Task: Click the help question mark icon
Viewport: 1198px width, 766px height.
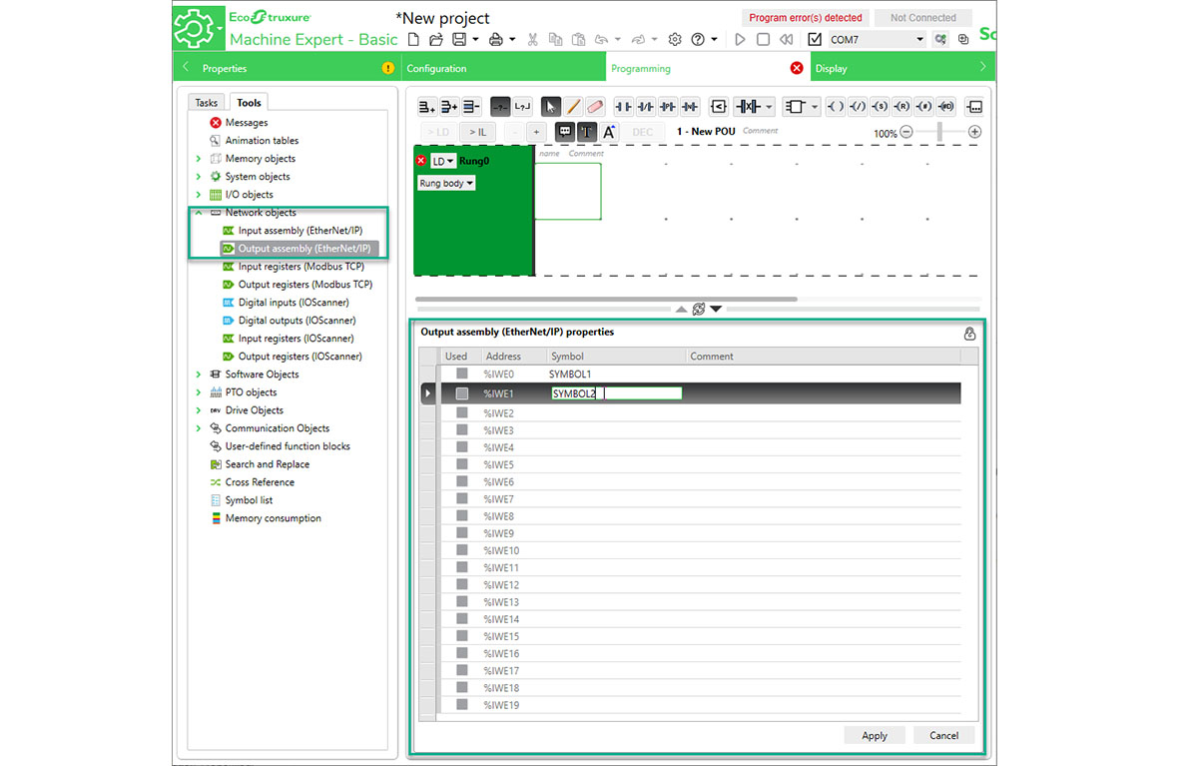Action: 698,40
